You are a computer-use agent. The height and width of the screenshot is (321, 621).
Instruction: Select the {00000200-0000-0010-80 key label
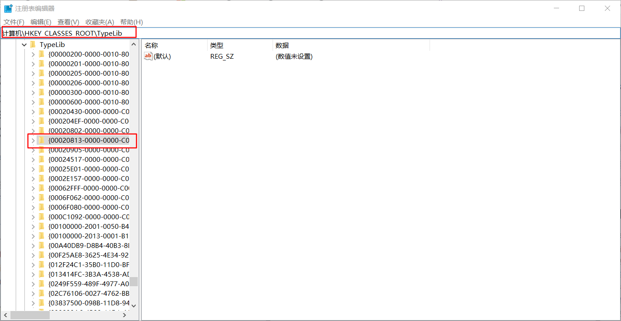click(x=89, y=54)
